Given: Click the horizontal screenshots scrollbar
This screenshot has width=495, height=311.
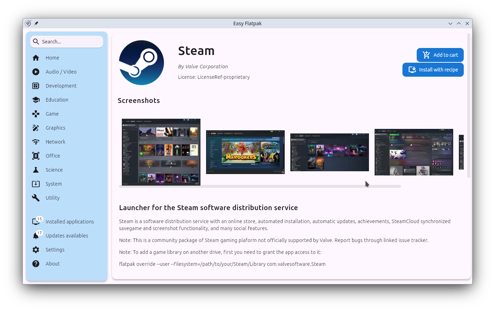Looking at the screenshot, I should [x=260, y=186].
